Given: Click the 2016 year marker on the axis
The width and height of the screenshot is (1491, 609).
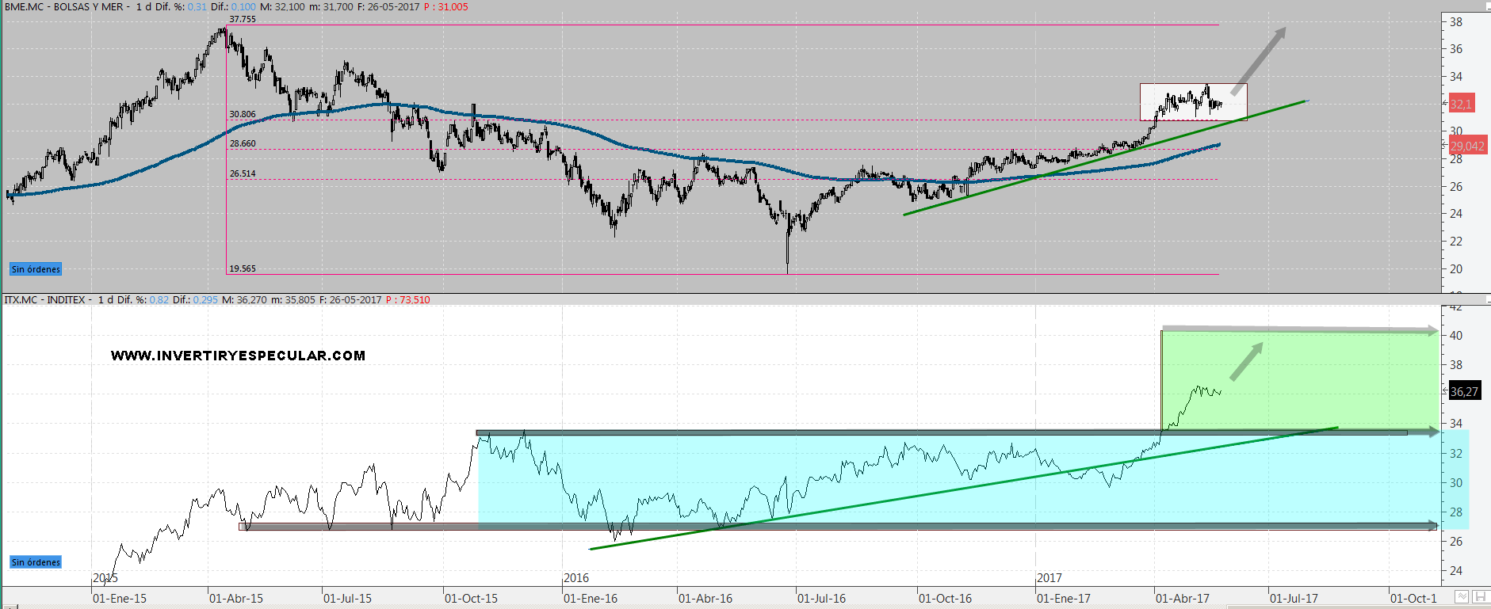Looking at the screenshot, I should (x=576, y=578).
